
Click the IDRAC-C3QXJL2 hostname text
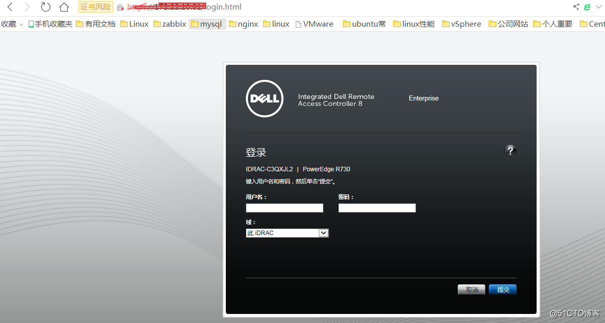point(269,169)
